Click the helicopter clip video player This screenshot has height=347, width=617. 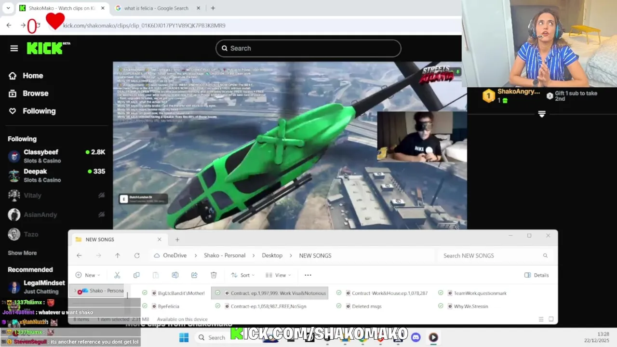tap(290, 145)
